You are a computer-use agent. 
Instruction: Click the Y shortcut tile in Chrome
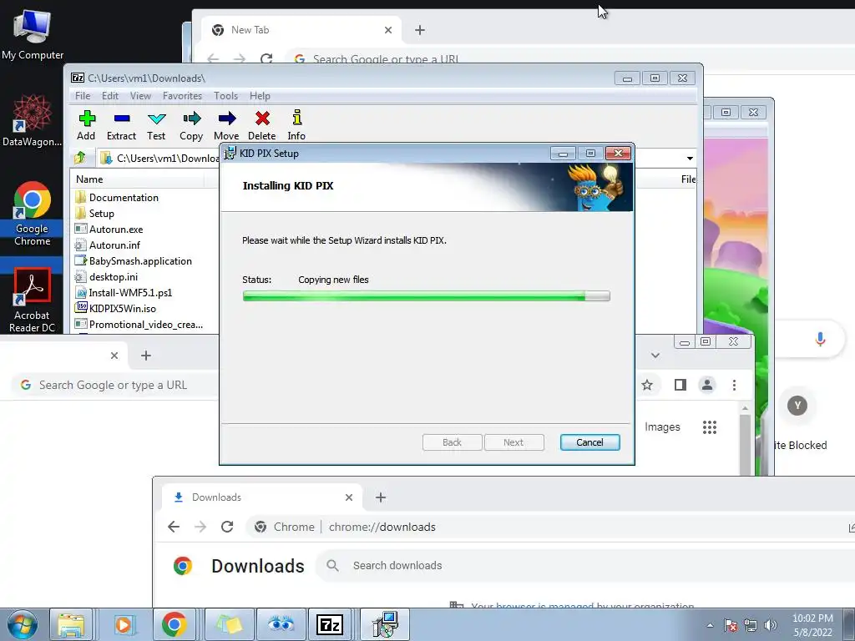(x=797, y=406)
